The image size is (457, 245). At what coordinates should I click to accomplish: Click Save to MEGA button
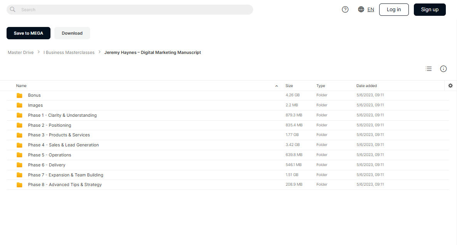28,33
